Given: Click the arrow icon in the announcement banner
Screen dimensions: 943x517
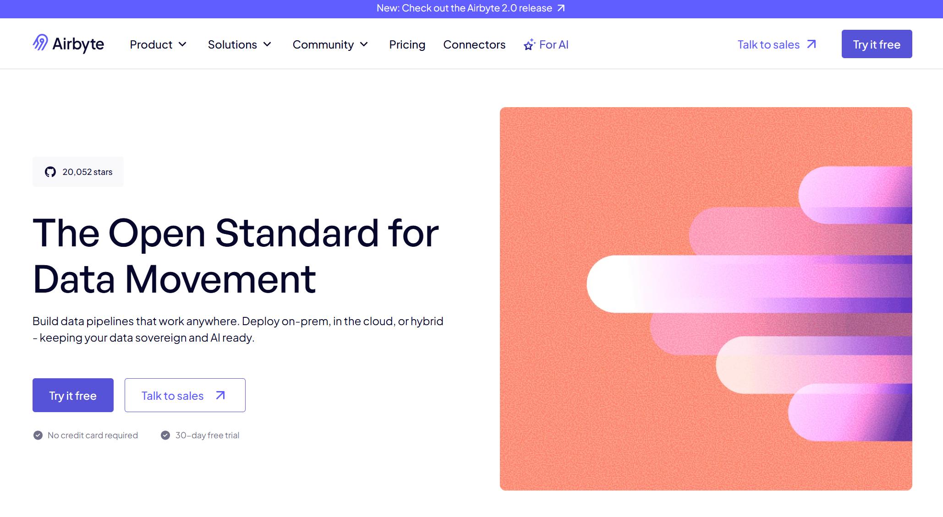Looking at the screenshot, I should point(561,8).
